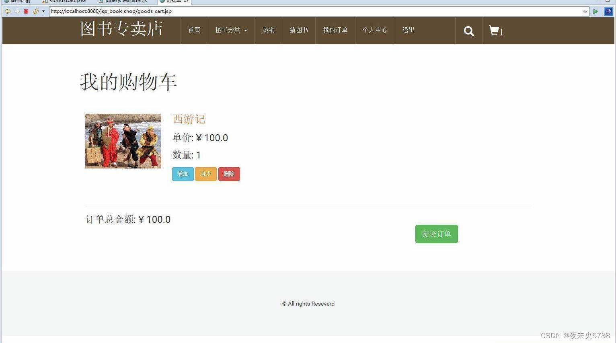The image size is (616, 343).
Task: Click the 西游记 book cover thumbnail
Action: pyautogui.click(x=123, y=141)
